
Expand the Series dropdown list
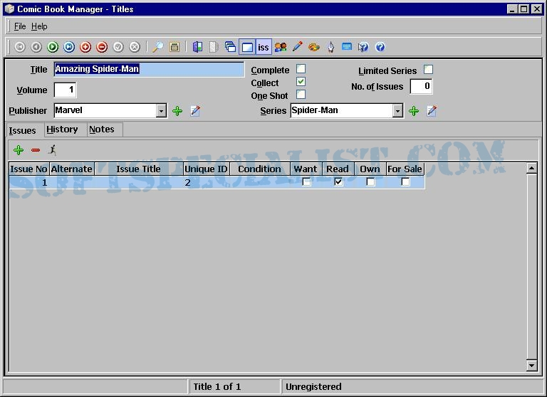click(x=397, y=111)
